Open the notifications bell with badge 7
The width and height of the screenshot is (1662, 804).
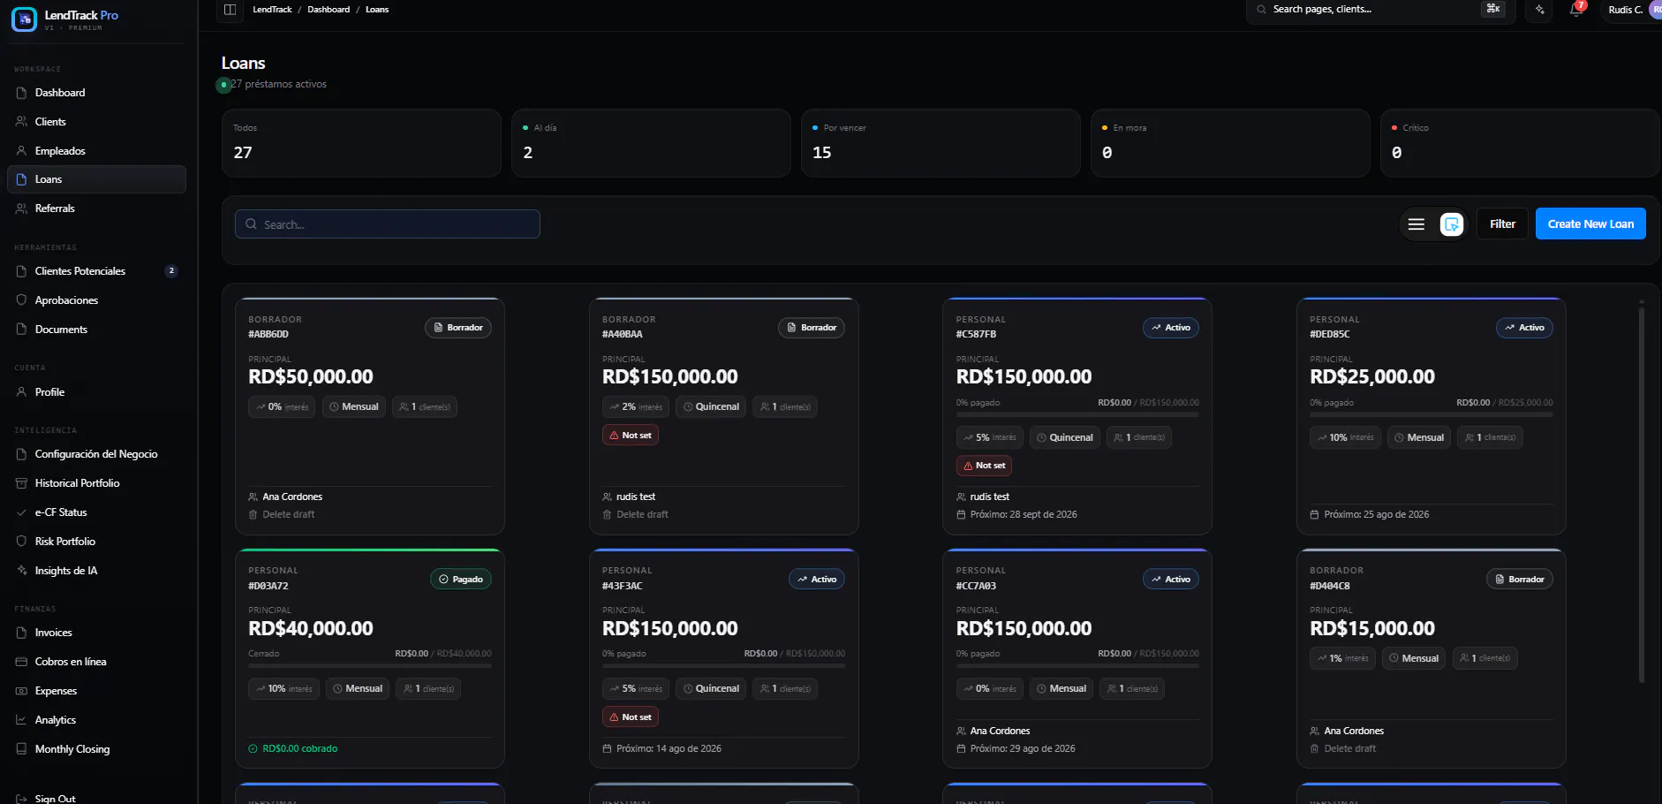1576,10
